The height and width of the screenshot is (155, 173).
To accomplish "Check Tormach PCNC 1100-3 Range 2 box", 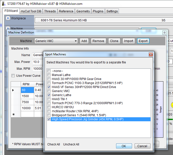I will pyautogui.click(x=49, y=83).
